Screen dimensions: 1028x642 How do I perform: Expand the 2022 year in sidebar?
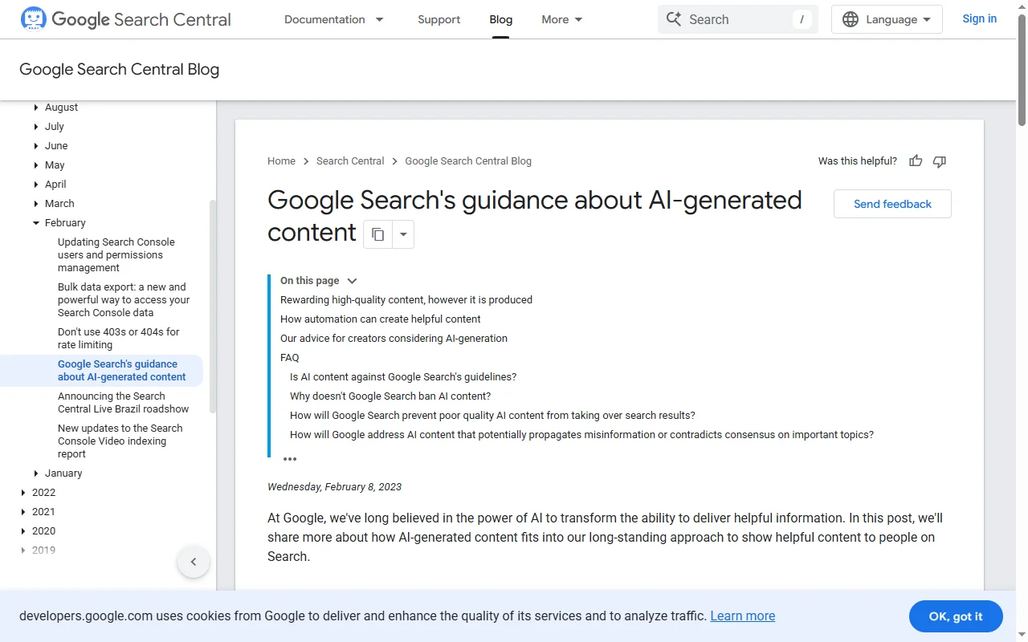[x=23, y=493]
